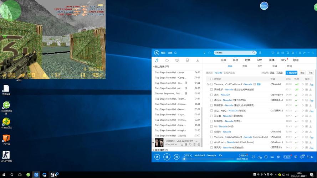Image resolution: width=317 pixels, height=178 pixels.
Task: Check the DJ - Nevada result
Action: pyautogui.click(x=211, y=126)
